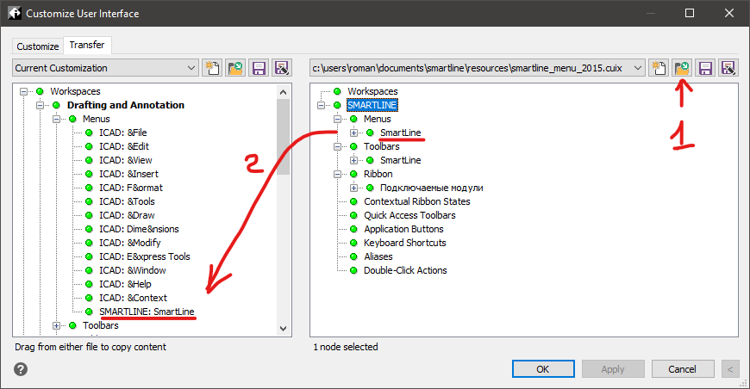This screenshot has width=750, height=389.
Task: Expand the Подключаемые модули node
Action: click(354, 188)
